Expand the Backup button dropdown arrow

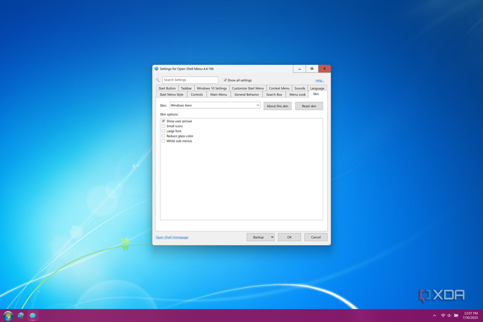point(272,237)
